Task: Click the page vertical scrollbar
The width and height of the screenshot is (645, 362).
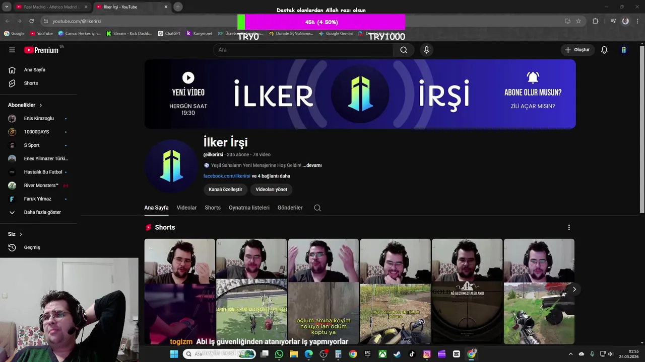Action: 642,129
